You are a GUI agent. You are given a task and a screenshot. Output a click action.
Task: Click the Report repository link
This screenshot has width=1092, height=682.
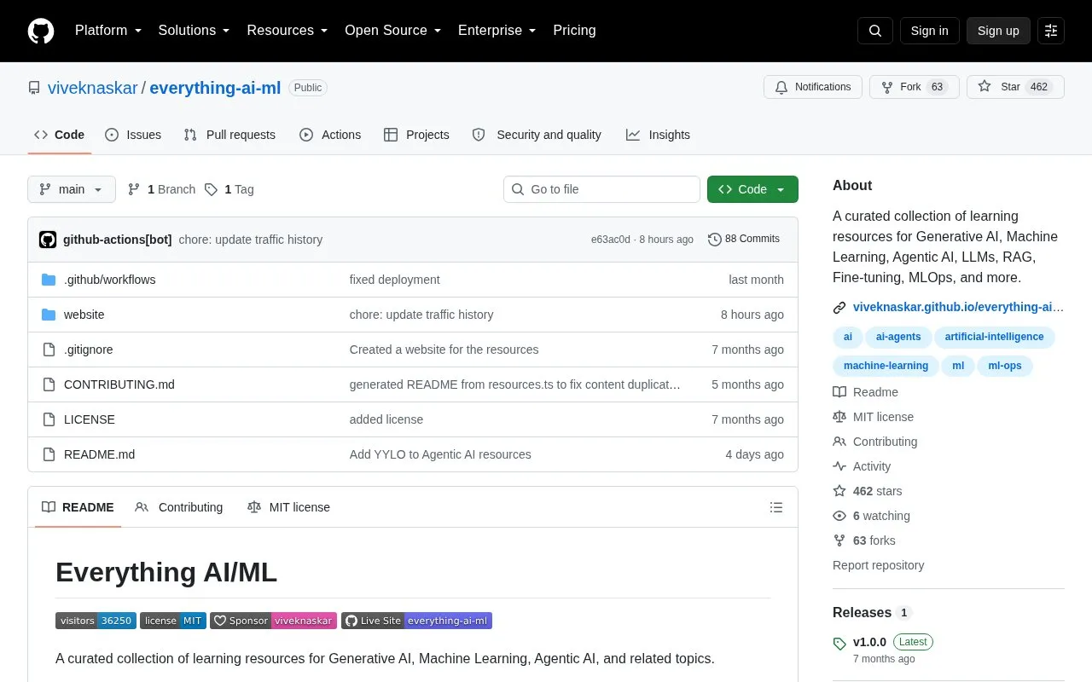pos(878,565)
